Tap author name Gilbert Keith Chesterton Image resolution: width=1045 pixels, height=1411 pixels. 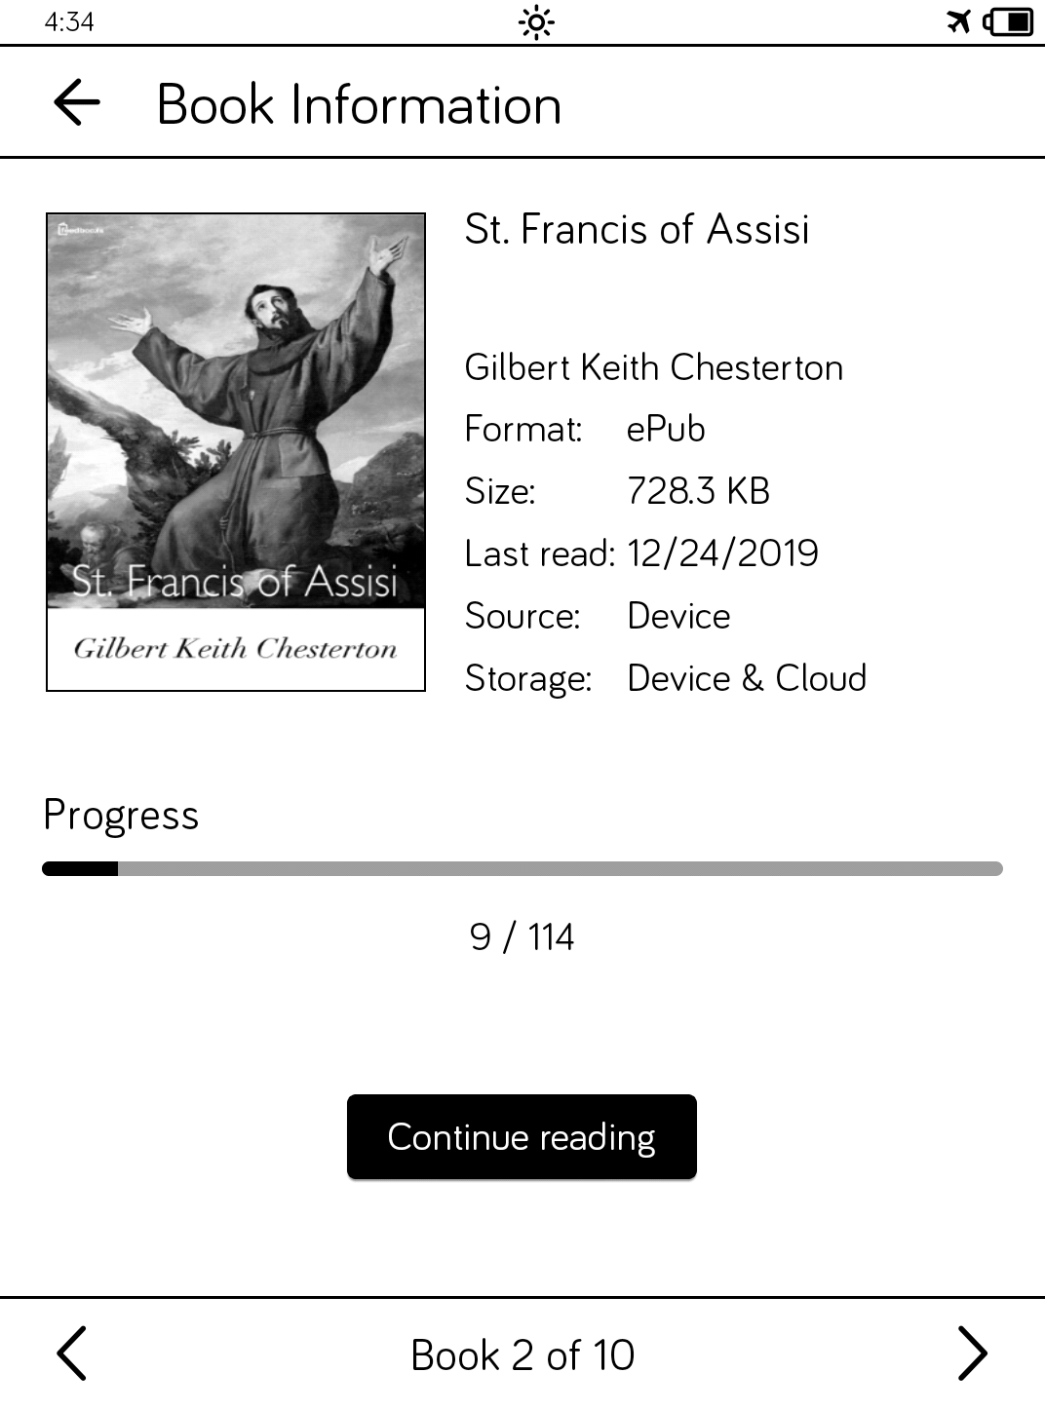pos(653,367)
